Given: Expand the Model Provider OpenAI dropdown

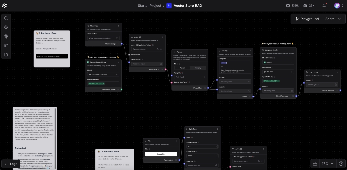Looking at the screenshot, I should point(278,62).
